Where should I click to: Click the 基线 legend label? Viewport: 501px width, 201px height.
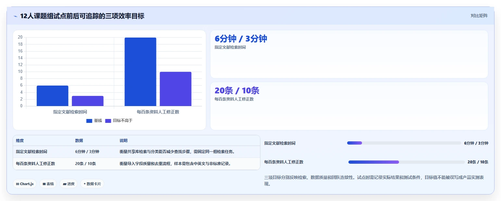98,121
